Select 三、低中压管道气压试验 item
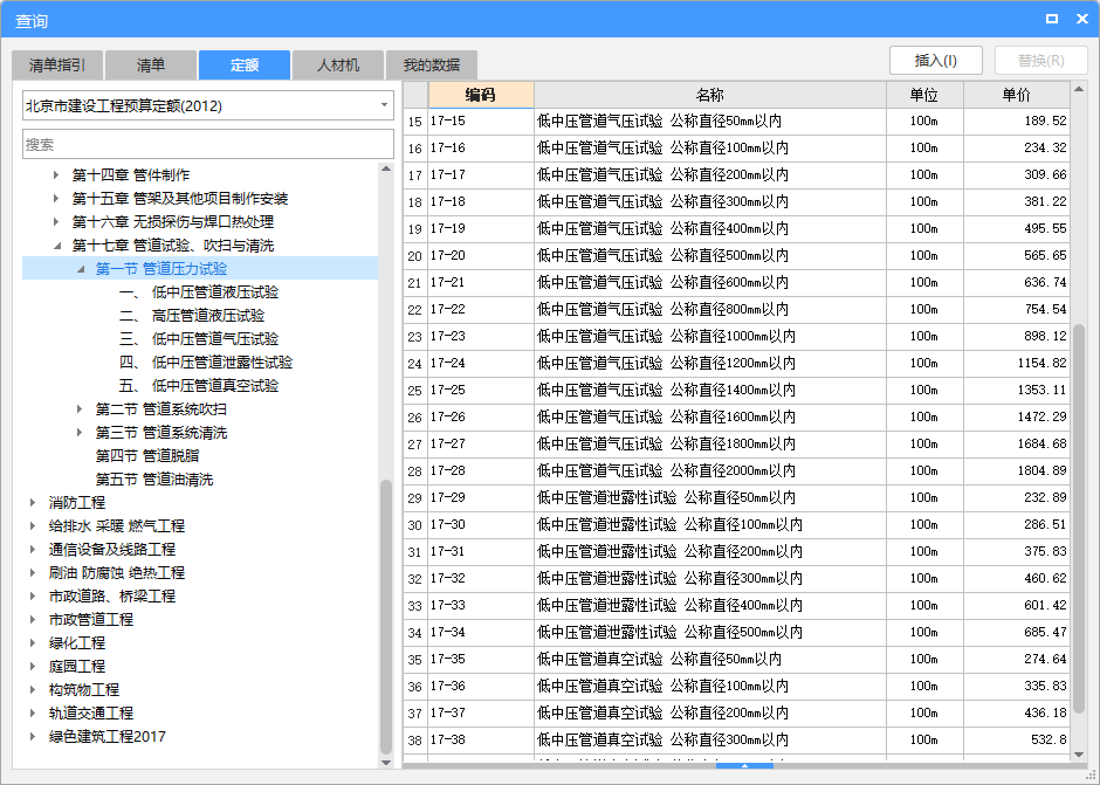 [x=199, y=339]
